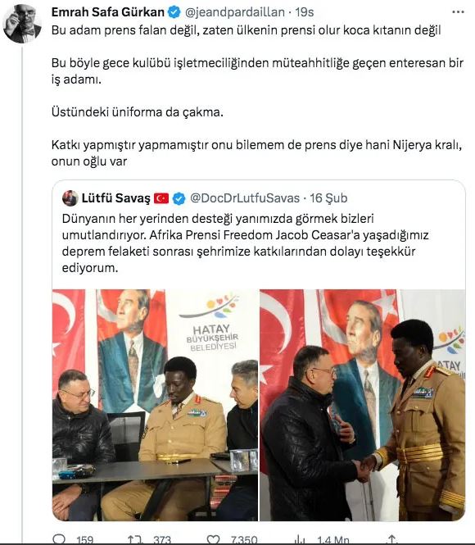Viewport: 475px width, 545px height.
Task: Open the view analytics icon 1.4 Mn
Action: 299,539
